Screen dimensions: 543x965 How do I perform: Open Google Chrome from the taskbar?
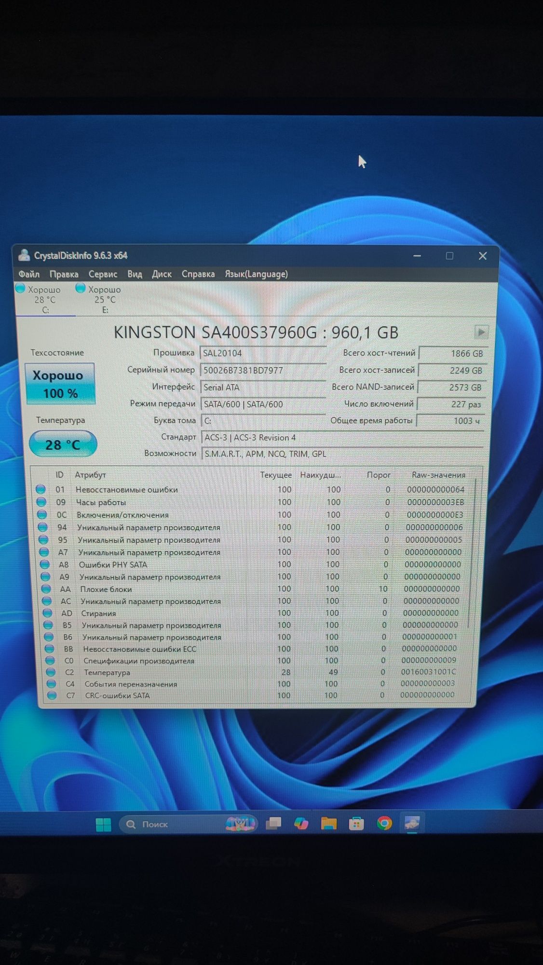[x=384, y=823]
